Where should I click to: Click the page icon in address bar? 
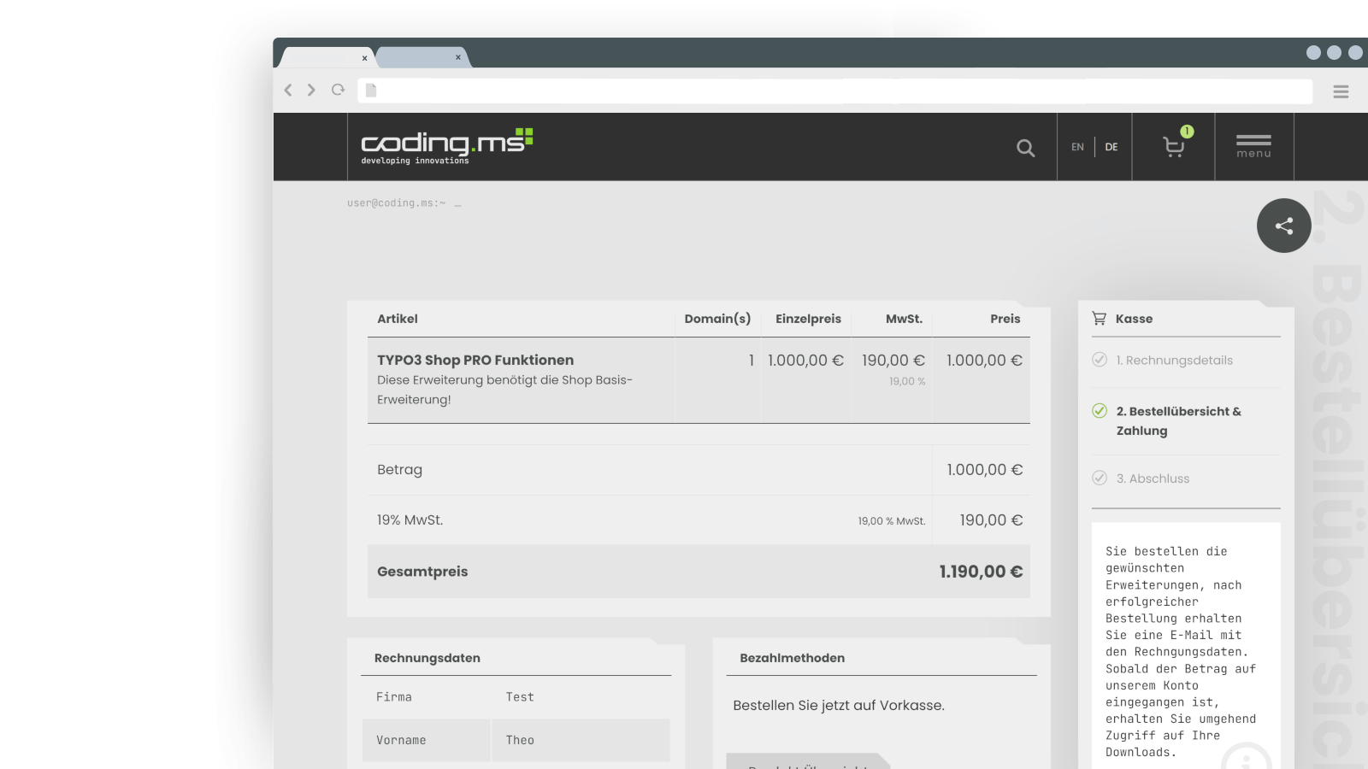click(x=371, y=90)
